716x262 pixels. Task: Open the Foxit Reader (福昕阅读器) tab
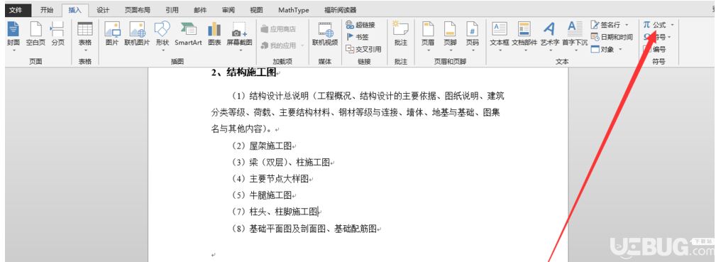click(x=340, y=10)
